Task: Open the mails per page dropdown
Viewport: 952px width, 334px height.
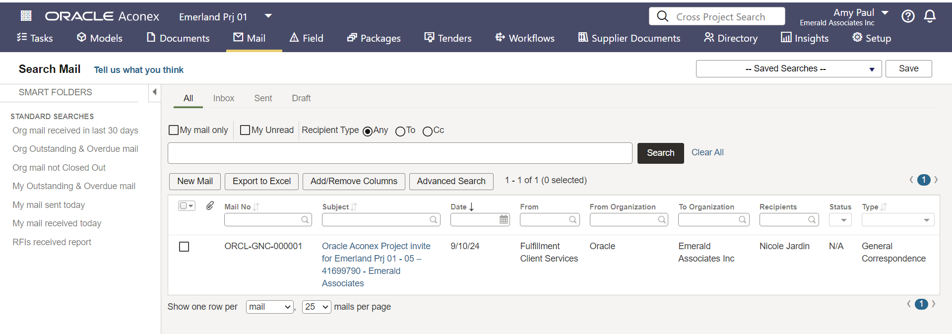Action: click(317, 307)
